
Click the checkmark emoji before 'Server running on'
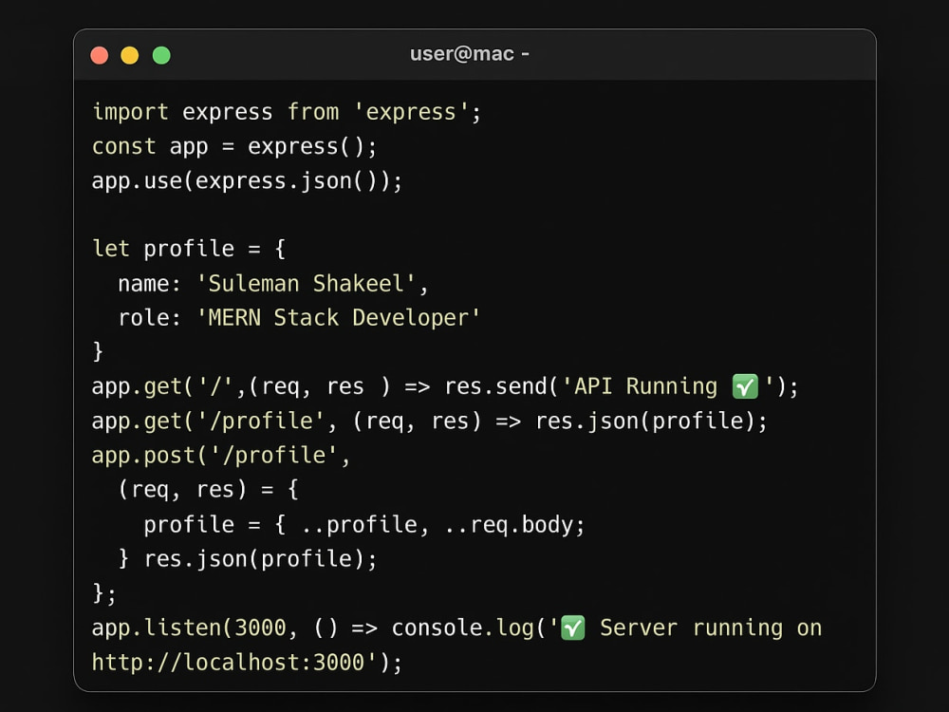point(572,628)
